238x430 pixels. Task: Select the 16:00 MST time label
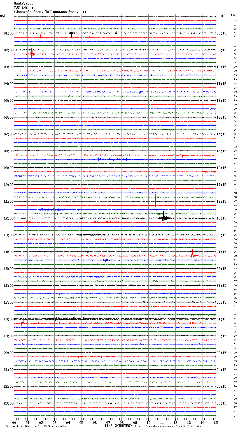pos(9,286)
